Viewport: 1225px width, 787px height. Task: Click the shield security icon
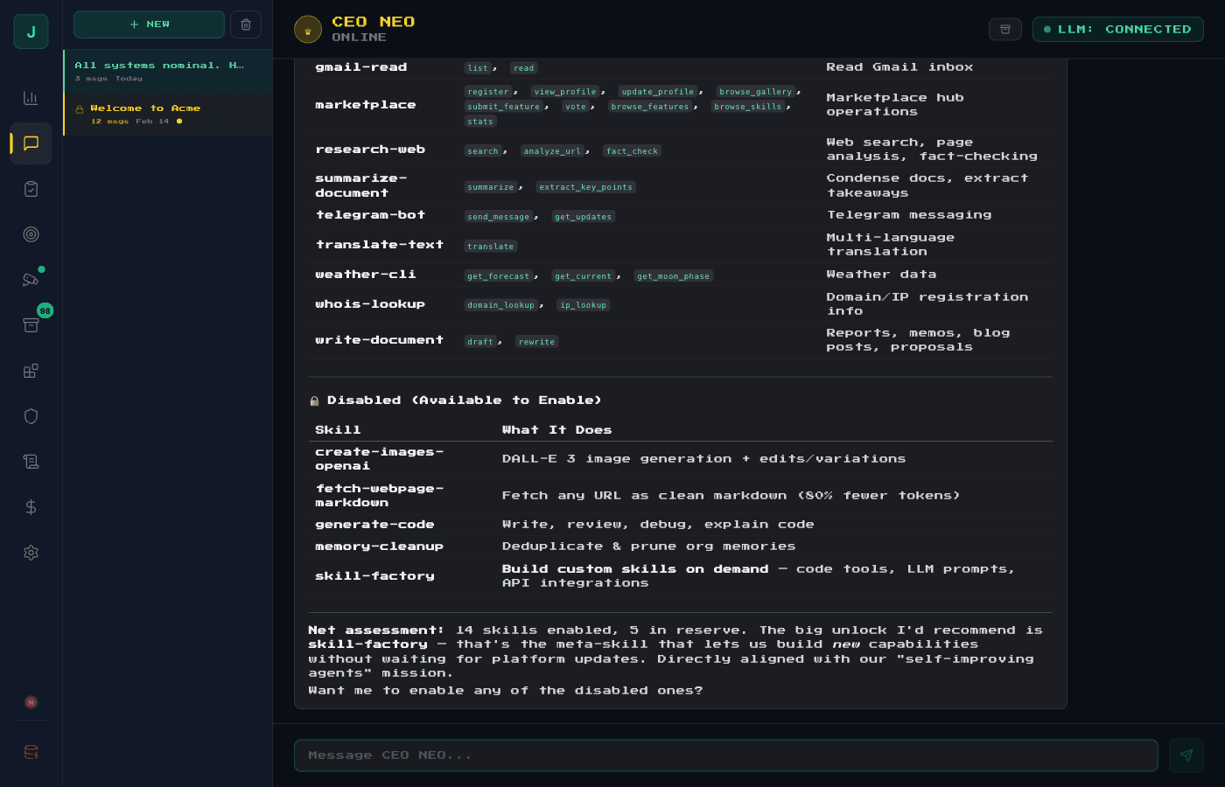(31, 416)
